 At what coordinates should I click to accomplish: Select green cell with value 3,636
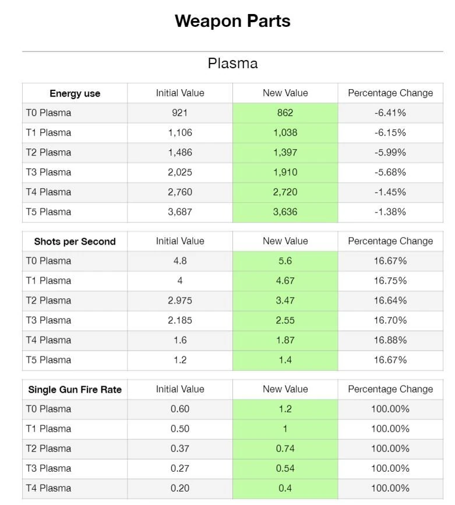click(285, 212)
